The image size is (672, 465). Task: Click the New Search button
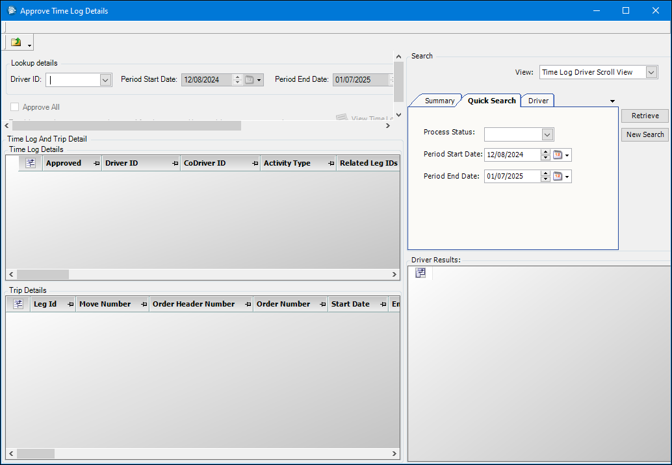click(x=645, y=134)
